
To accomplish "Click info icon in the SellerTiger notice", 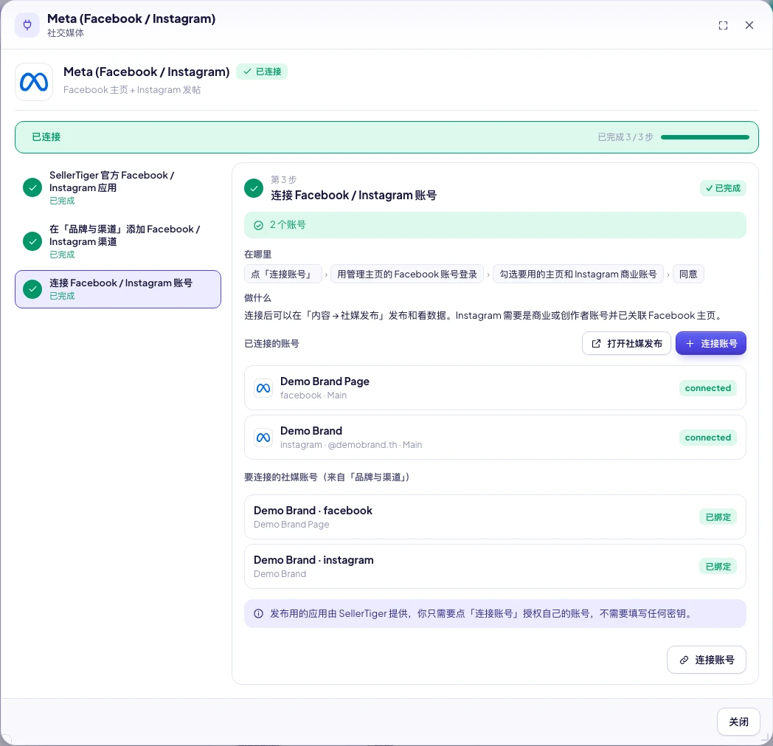I will click(258, 614).
